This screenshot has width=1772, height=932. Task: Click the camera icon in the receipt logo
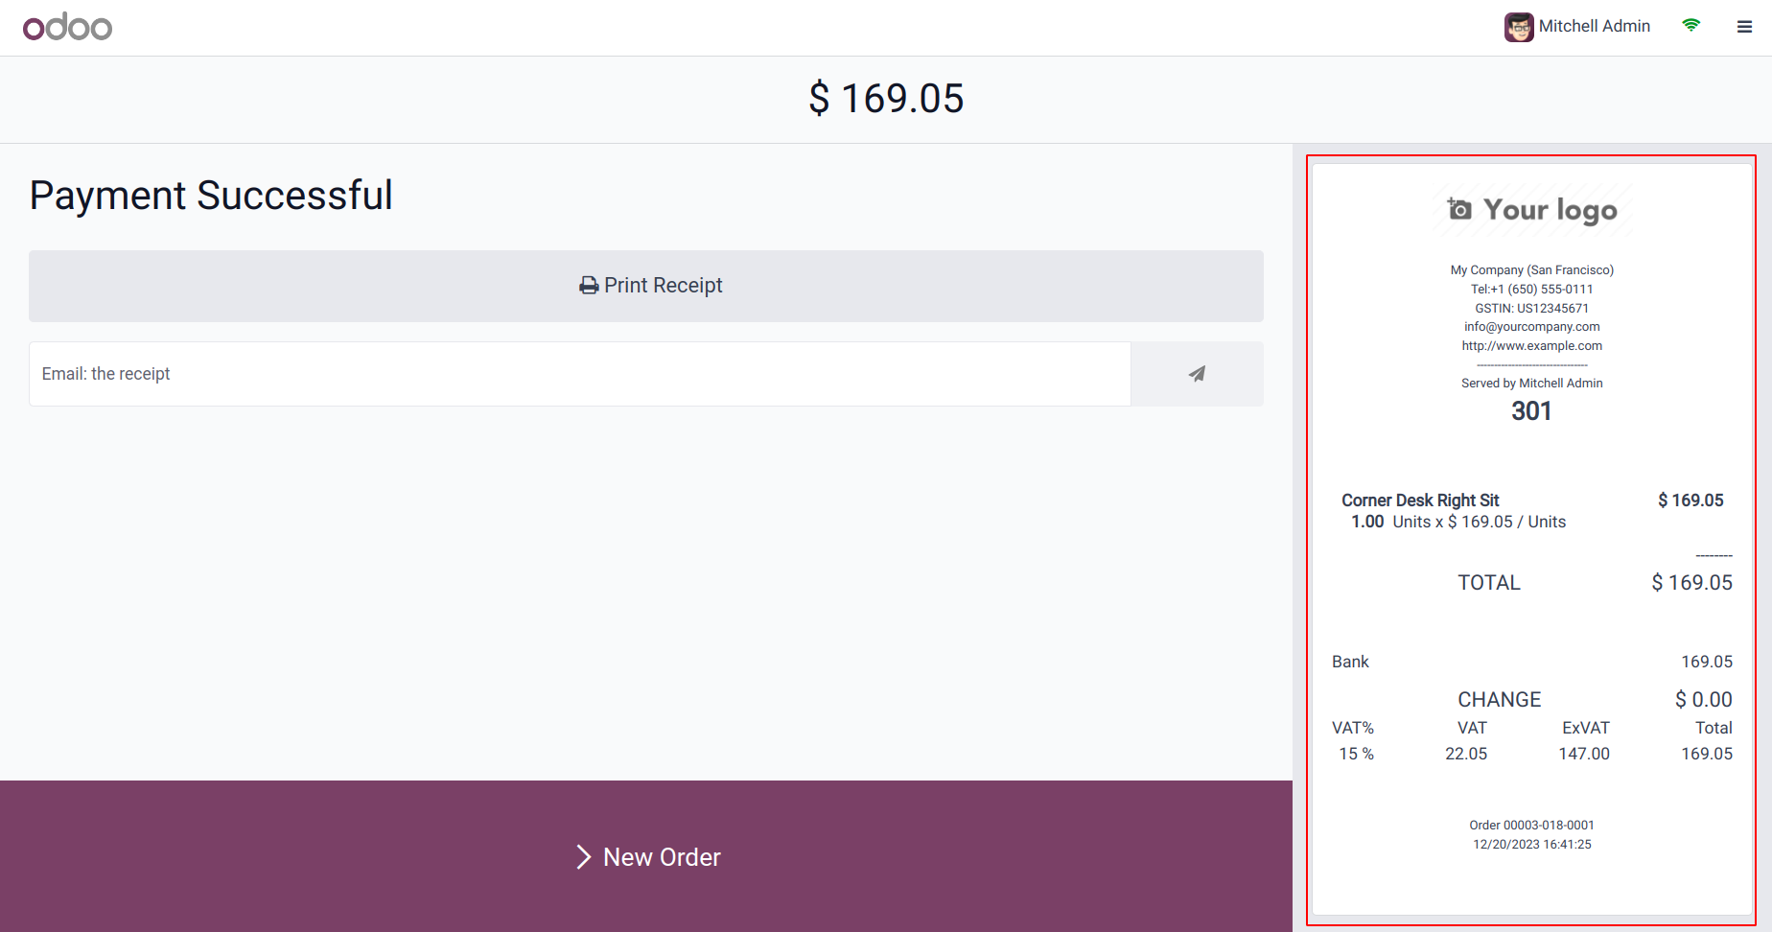pyautogui.click(x=1459, y=209)
